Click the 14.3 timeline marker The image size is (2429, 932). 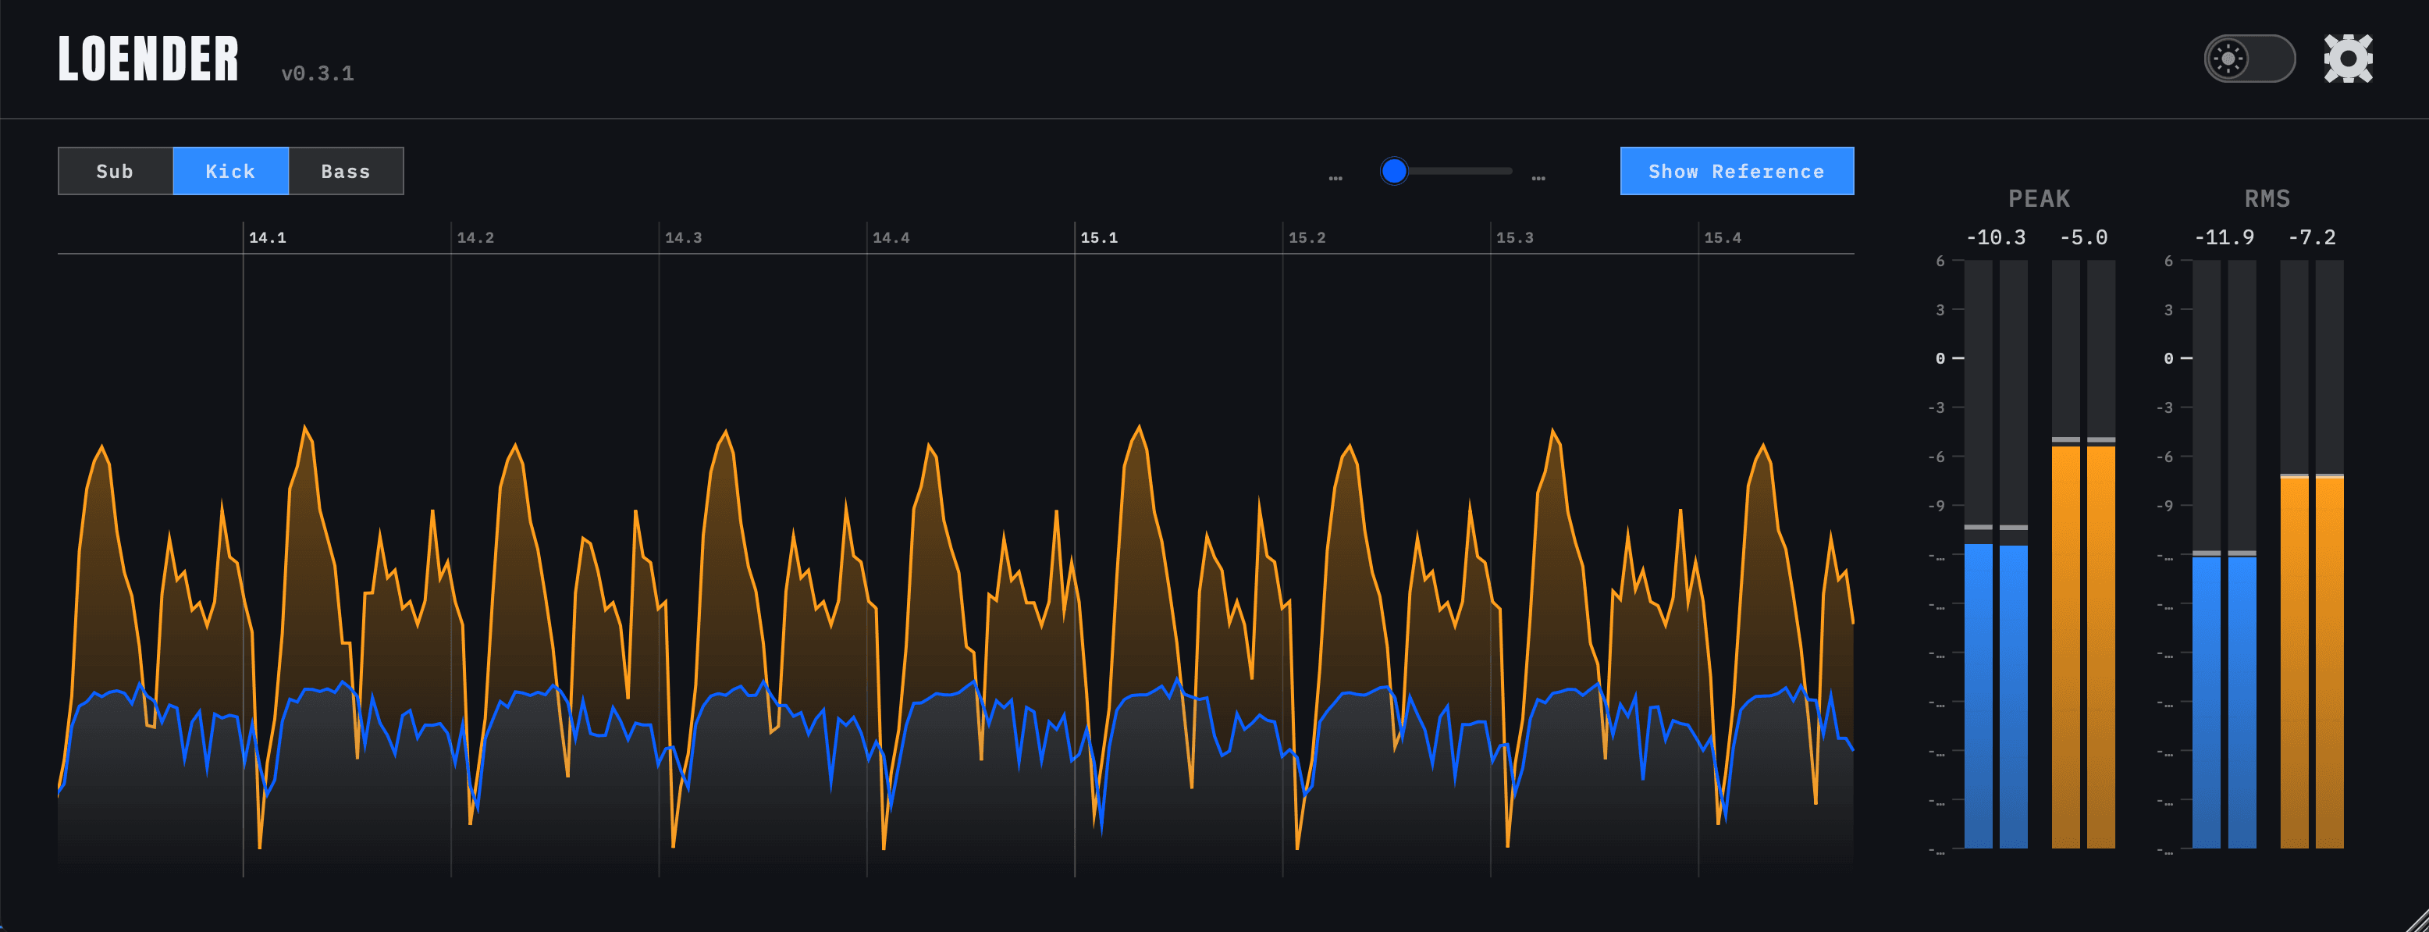click(683, 238)
